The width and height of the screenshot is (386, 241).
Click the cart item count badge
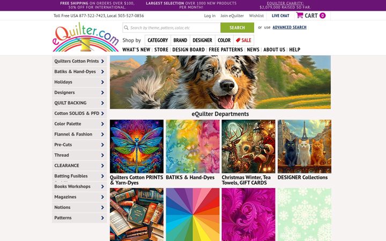pos(322,16)
